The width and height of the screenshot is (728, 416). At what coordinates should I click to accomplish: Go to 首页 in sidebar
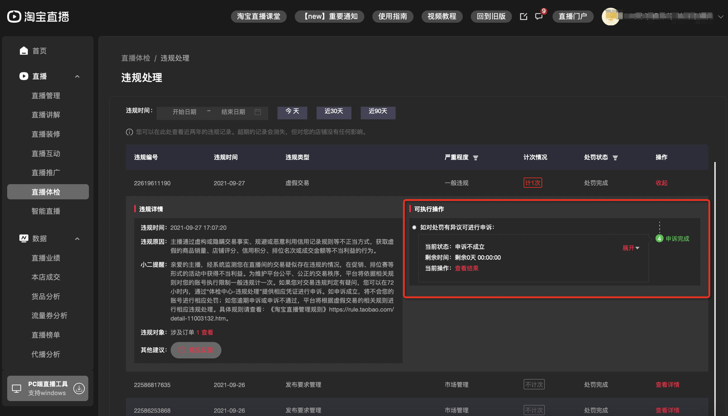[39, 51]
